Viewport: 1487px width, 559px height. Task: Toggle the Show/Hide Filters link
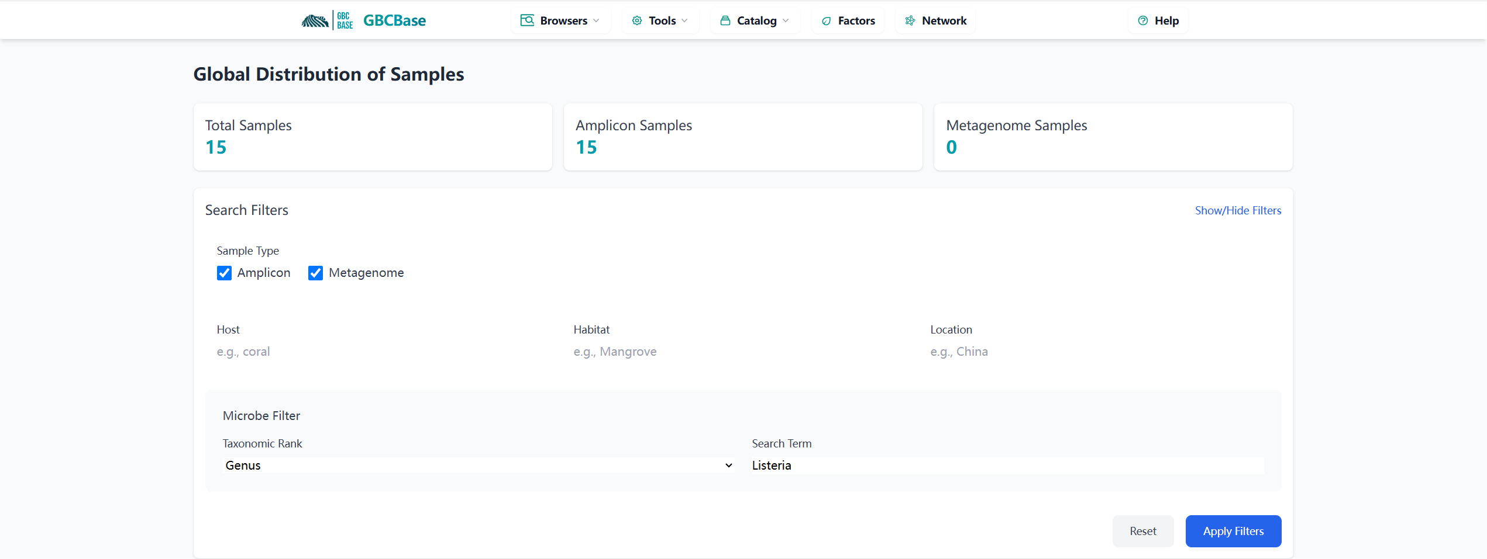coord(1238,210)
